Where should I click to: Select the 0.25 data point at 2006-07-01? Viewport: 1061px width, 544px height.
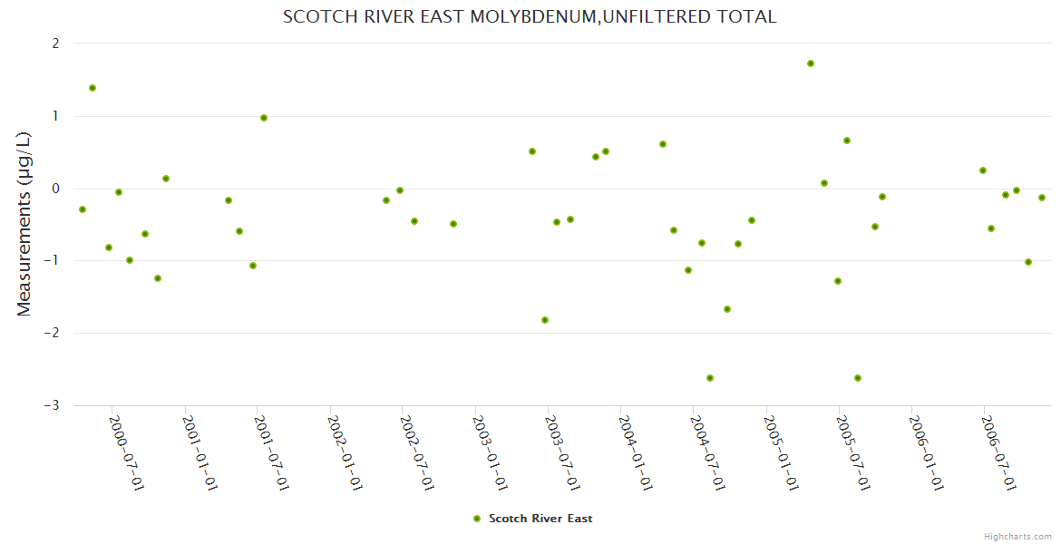[x=983, y=170]
